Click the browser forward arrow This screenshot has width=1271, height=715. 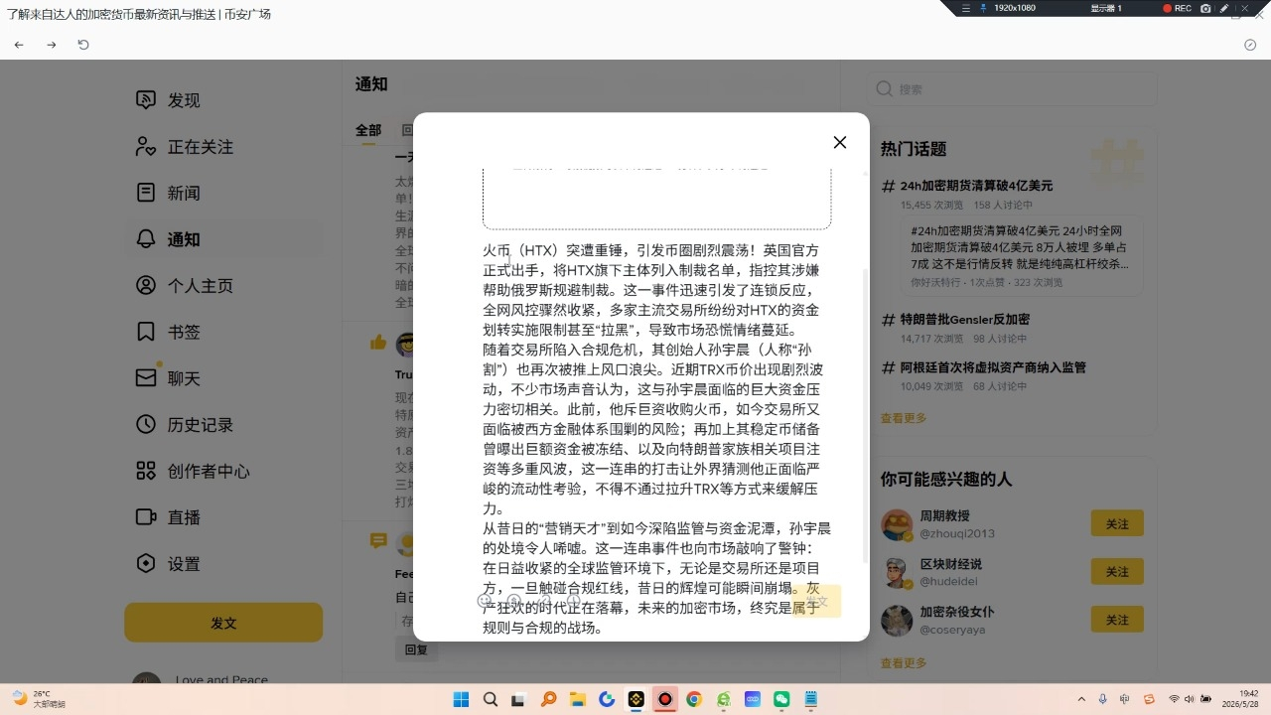(52, 45)
